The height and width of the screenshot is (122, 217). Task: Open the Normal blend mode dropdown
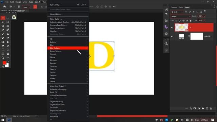(x=180, y=17)
